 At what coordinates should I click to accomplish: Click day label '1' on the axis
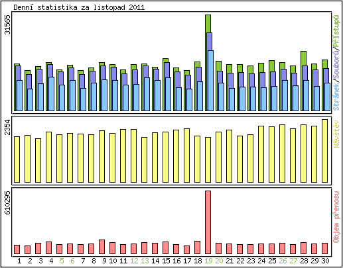tap(19, 261)
